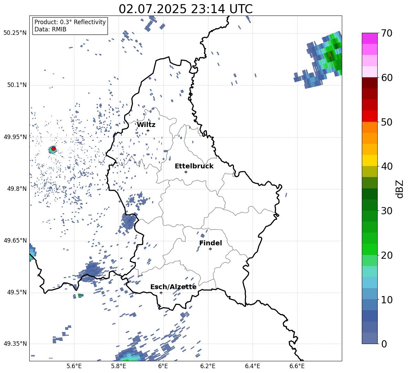
Task: Click the 6°E longitude label
Action: (x=163, y=366)
